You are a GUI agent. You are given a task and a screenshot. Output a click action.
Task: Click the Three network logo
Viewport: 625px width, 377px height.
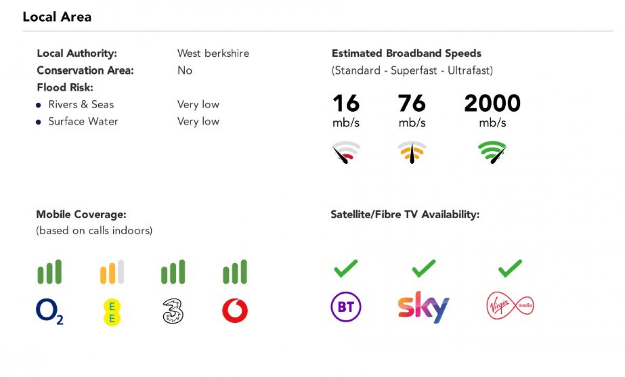coord(173,311)
